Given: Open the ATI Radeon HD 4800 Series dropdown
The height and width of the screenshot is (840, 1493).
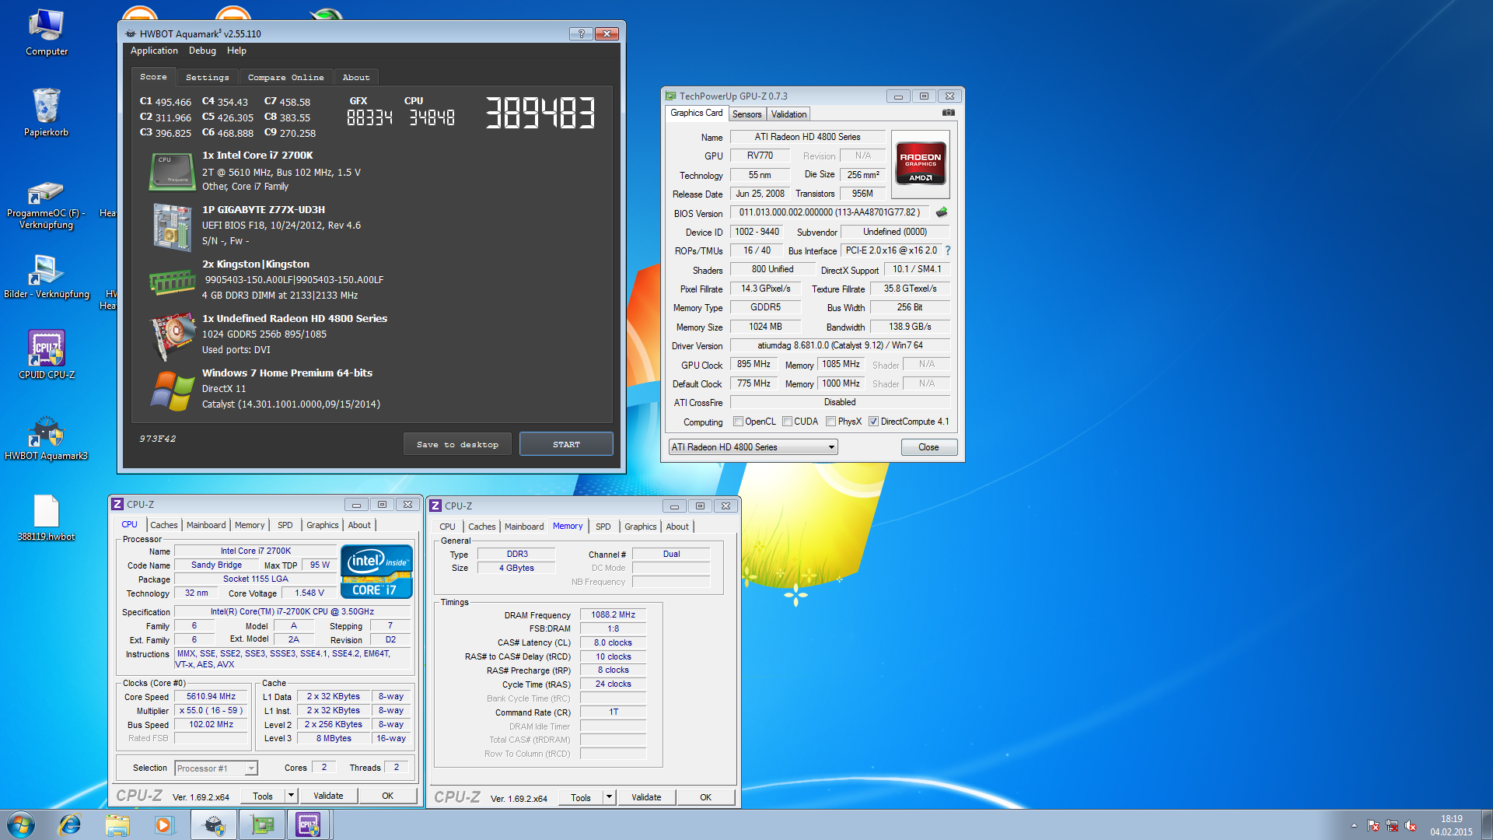Looking at the screenshot, I should [x=753, y=447].
